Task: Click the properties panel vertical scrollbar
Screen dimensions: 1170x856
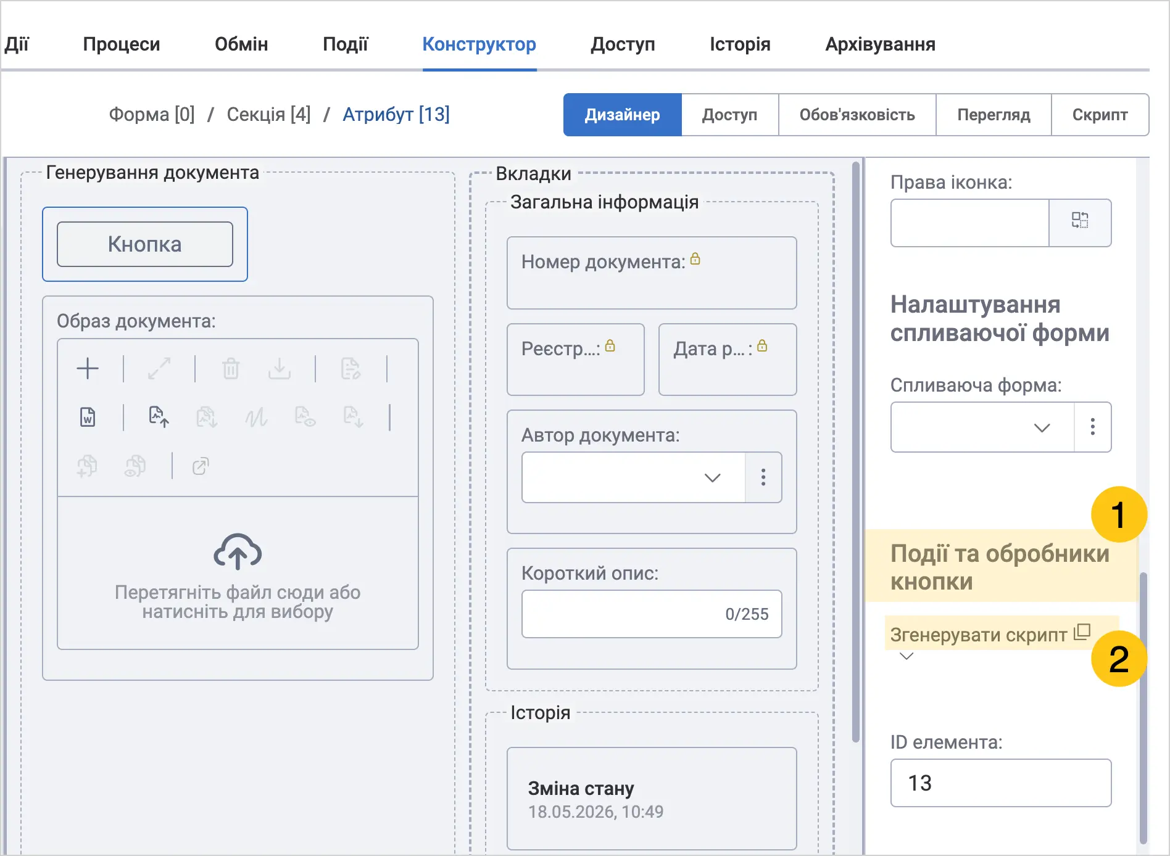Action: 1143,708
